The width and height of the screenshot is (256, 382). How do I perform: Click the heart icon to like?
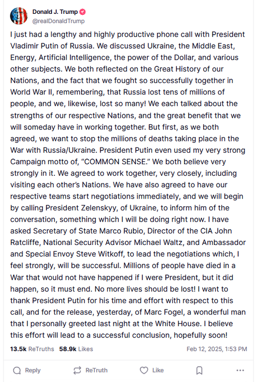(144, 371)
